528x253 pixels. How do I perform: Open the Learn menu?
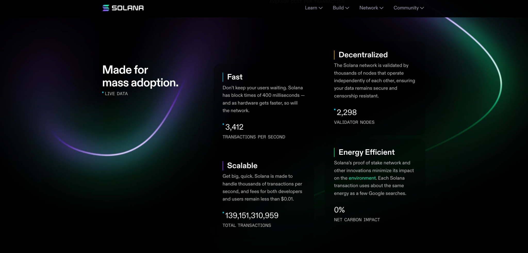tap(313, 8)
